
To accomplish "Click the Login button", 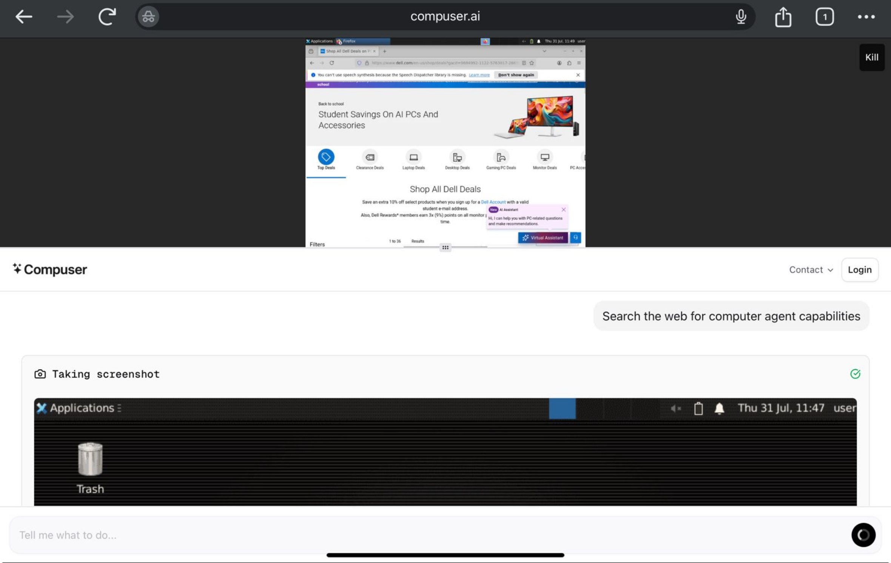I will [860, 270].
